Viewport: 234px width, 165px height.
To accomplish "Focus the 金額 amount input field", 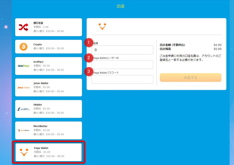I will pyautogui.click(x=123, y=50).
